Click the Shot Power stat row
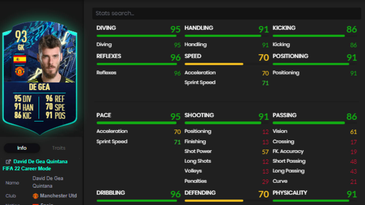The image size is (365, 205). 198,151
